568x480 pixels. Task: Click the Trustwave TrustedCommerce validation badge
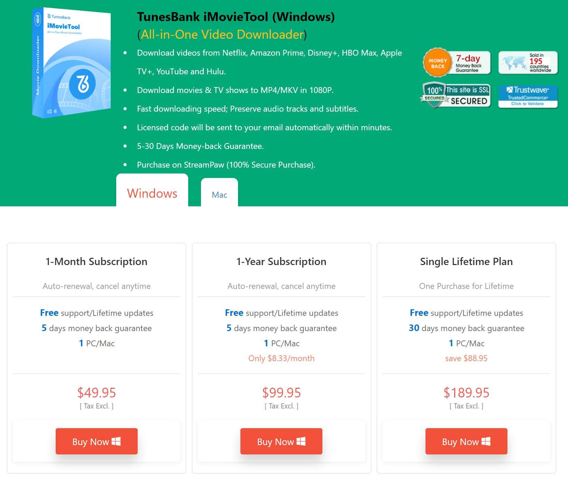[x=528, y=96]
